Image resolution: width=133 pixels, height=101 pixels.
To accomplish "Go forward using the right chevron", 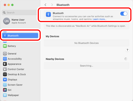I will click(52, 5).
